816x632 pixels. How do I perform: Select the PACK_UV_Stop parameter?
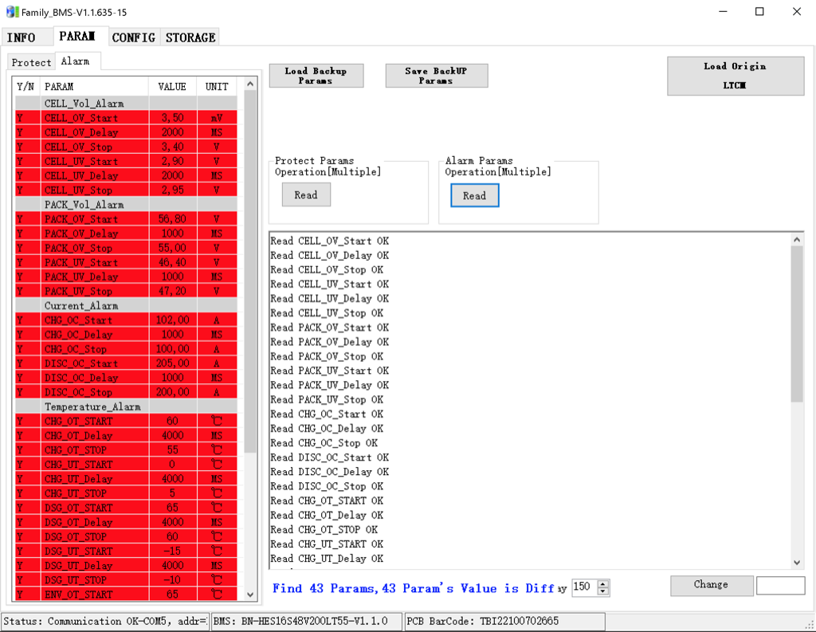click(x=126, y=291)
